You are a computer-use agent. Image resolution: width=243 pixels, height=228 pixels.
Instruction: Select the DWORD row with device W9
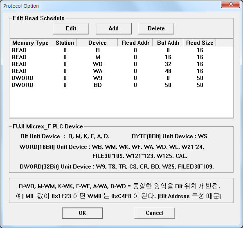pyautogui.click(x=122, y=78)
